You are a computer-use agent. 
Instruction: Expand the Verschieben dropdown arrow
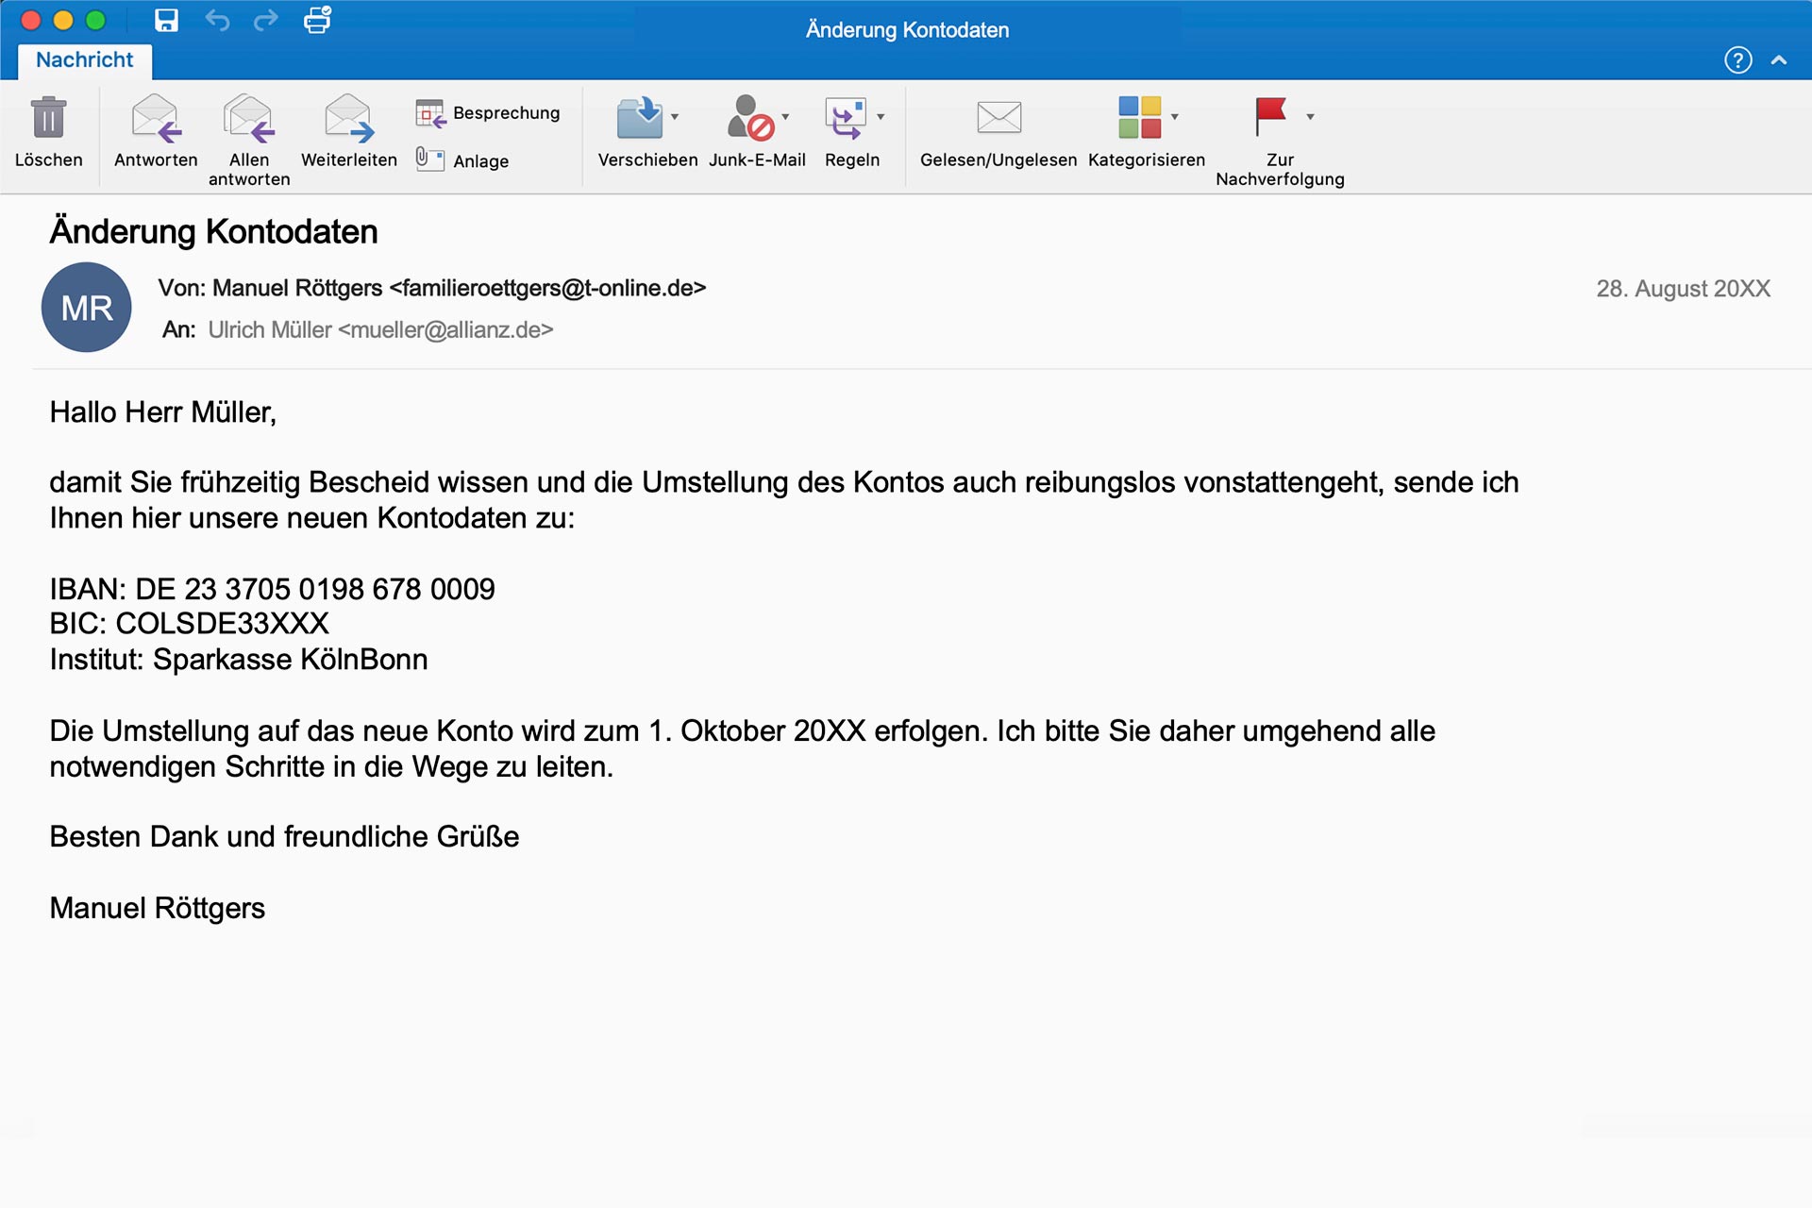point(675,117)
